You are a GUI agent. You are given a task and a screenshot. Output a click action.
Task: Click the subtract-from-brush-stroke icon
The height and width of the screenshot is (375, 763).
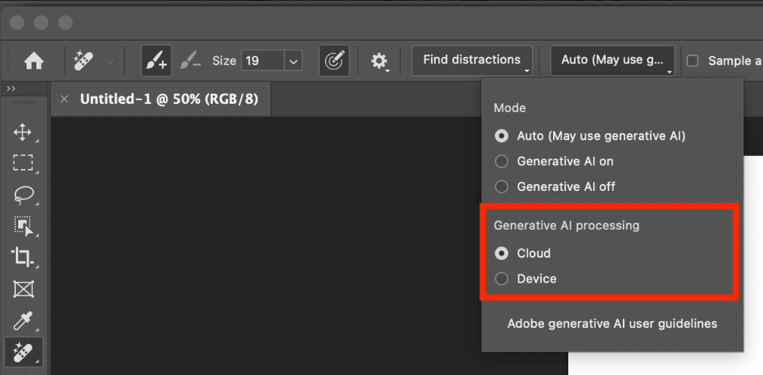pos(189,61)
